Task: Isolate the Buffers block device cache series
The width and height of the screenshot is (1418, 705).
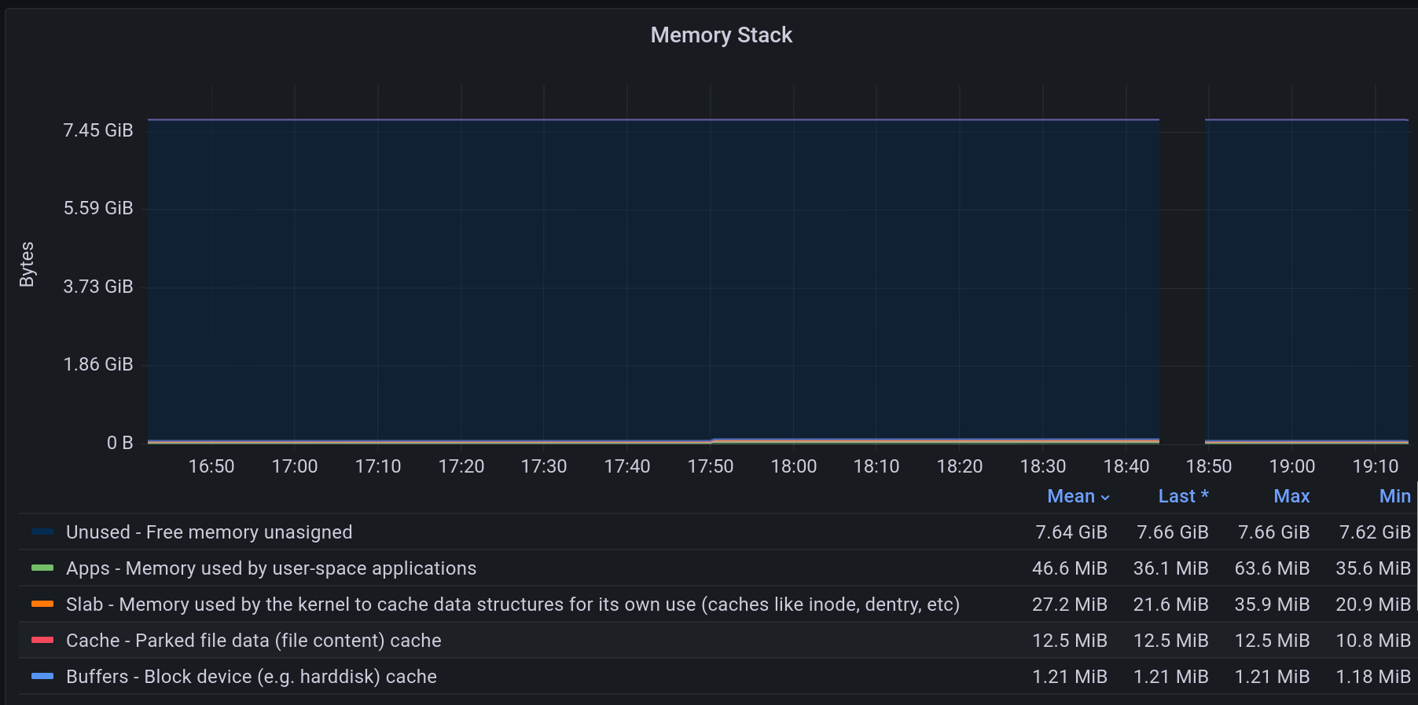Action: click(251, 677)
